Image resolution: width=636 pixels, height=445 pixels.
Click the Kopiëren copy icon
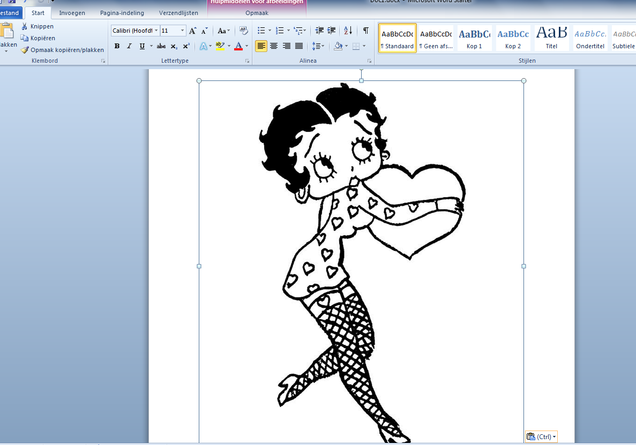coord(24,38)
